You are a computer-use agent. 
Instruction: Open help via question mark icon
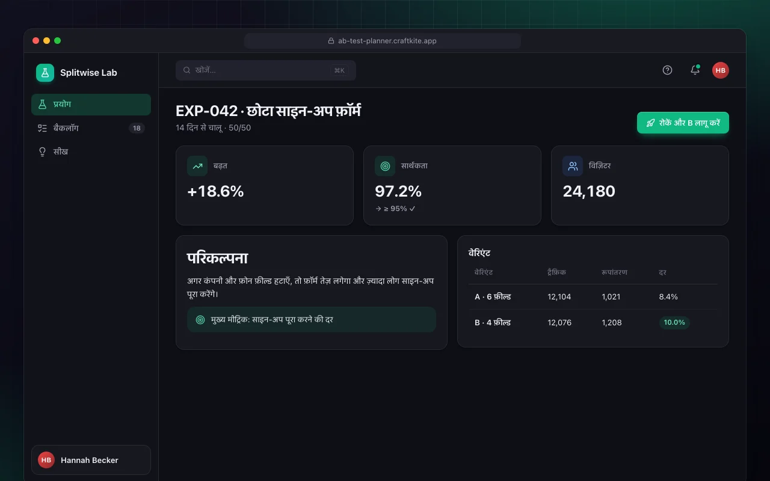click(x=667, y=70)
